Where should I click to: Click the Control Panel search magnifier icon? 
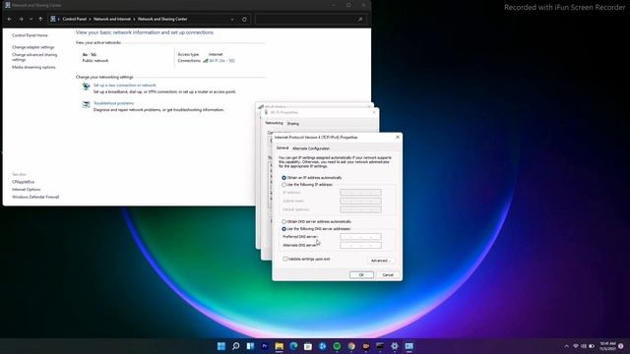tap(360, 20)
